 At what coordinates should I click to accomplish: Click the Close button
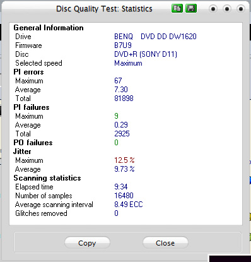point(165,243)
